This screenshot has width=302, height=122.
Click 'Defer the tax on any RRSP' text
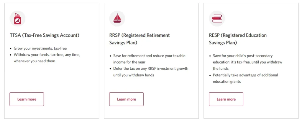151,68
